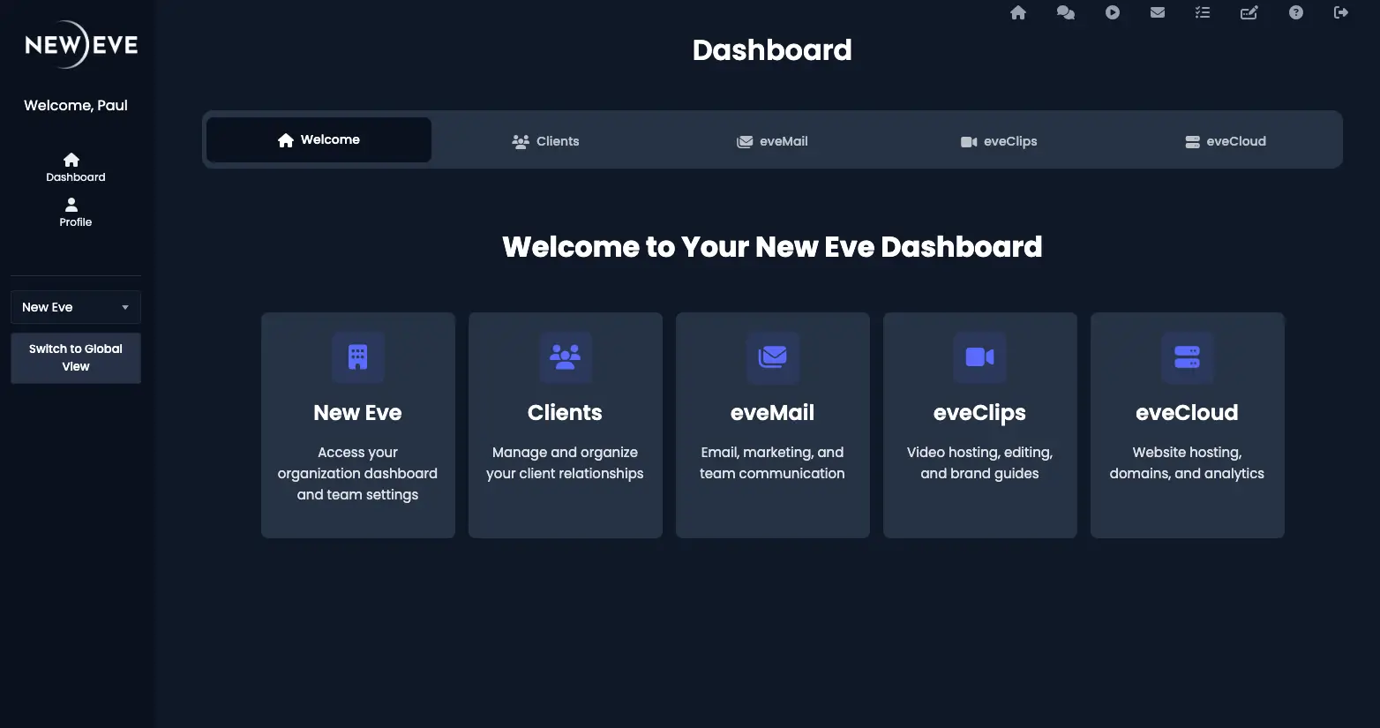Switch to the Clients tab
Image resolution: width=1380 pixels, height=728 pixels.
pos(545,141)
